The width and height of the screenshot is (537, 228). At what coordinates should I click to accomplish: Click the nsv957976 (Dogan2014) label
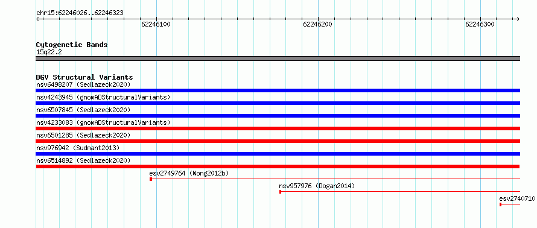(x=317, y=186)
